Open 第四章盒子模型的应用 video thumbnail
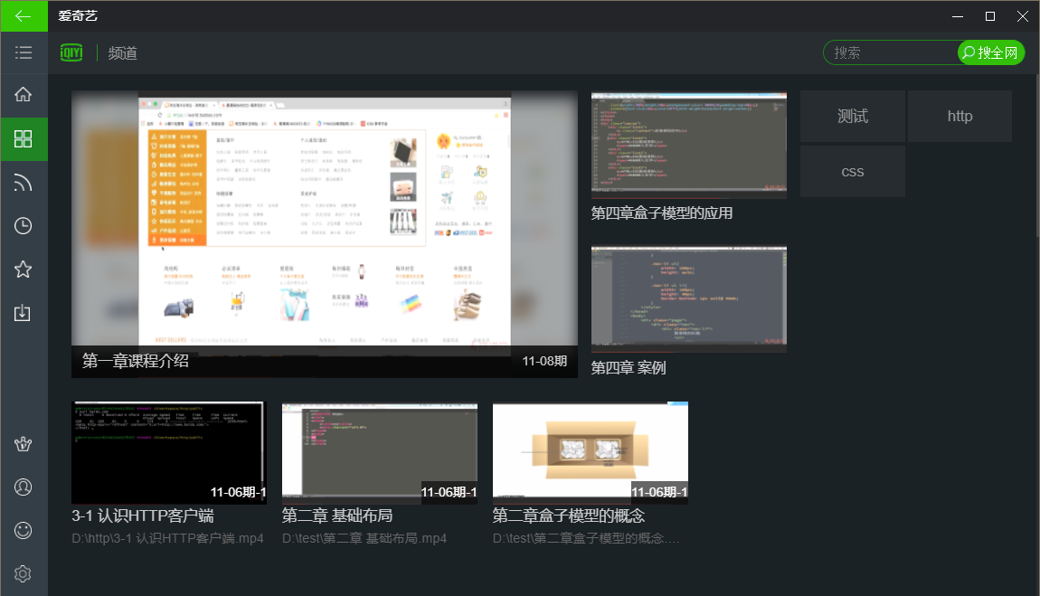 (x=688, y=146)
